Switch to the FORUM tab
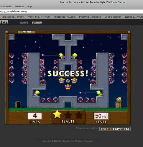This screenshot has height=147, width=143. (x=37, y=23)
